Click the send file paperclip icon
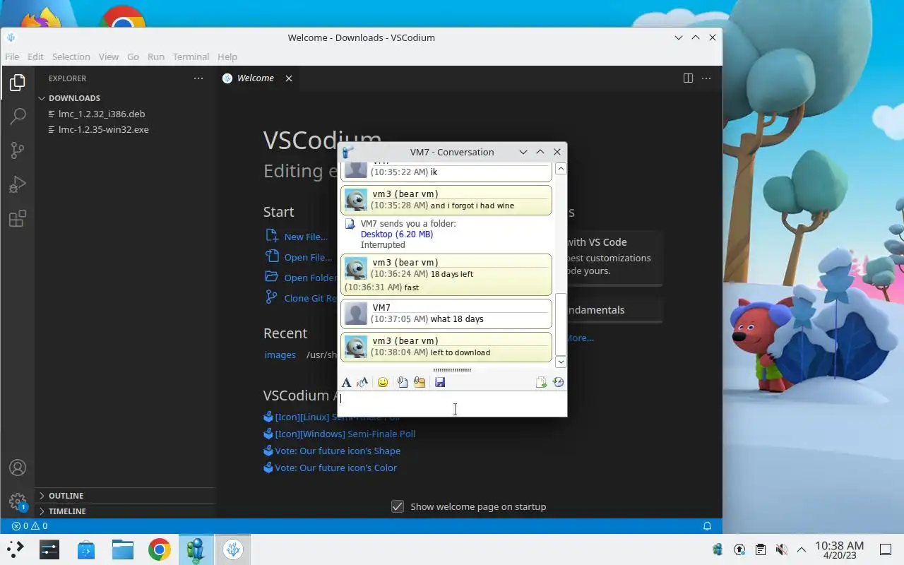 pos(402,382)
